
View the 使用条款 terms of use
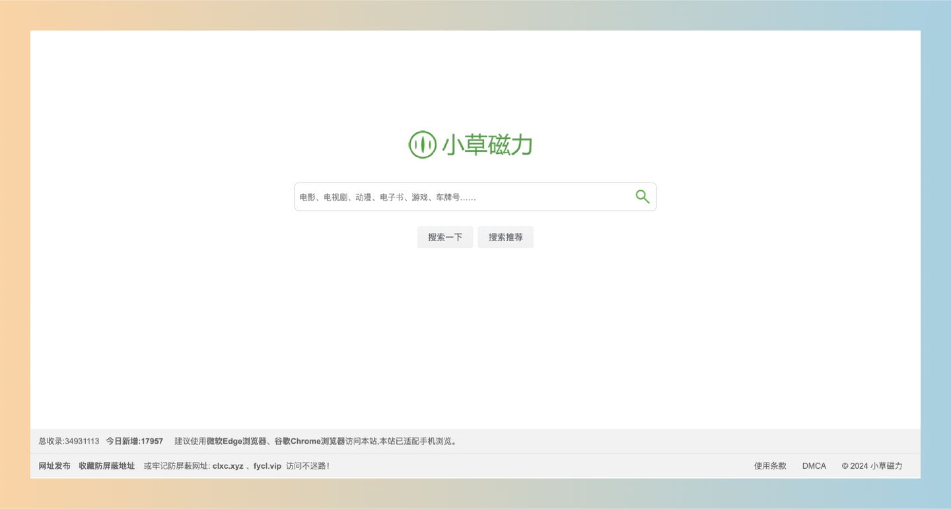(x=769, y=465)
